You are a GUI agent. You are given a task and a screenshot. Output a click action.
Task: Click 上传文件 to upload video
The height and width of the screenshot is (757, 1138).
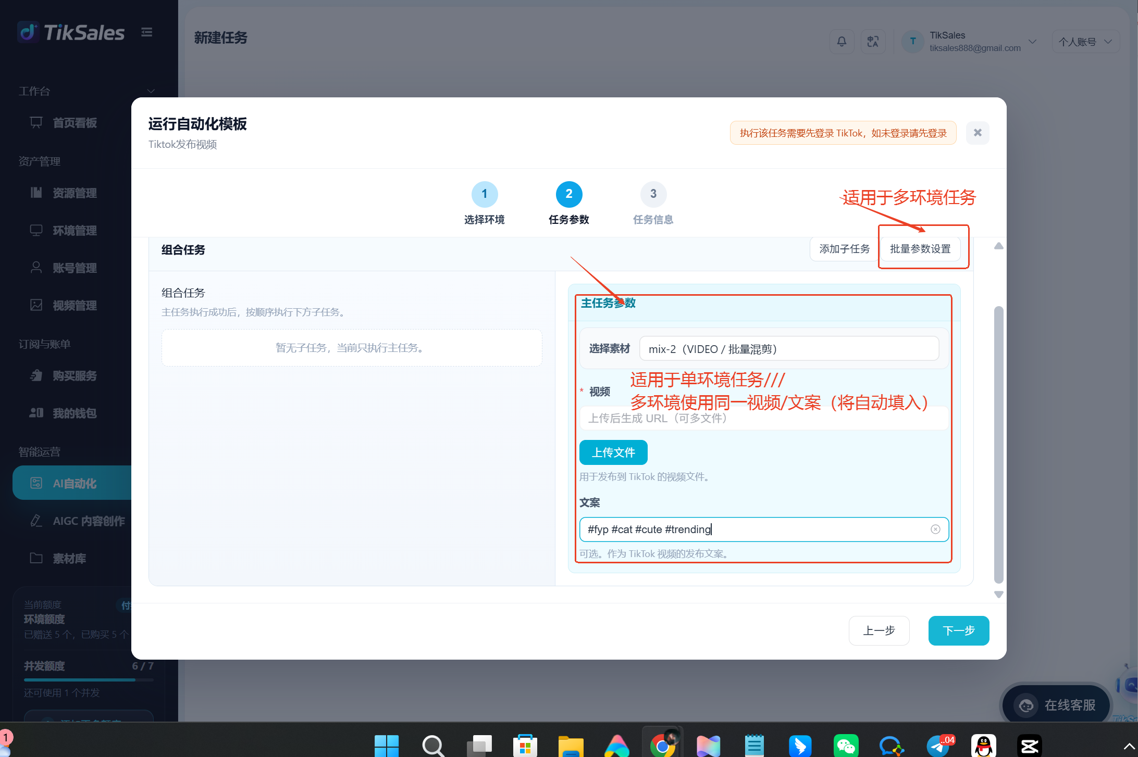click(613, 452)
